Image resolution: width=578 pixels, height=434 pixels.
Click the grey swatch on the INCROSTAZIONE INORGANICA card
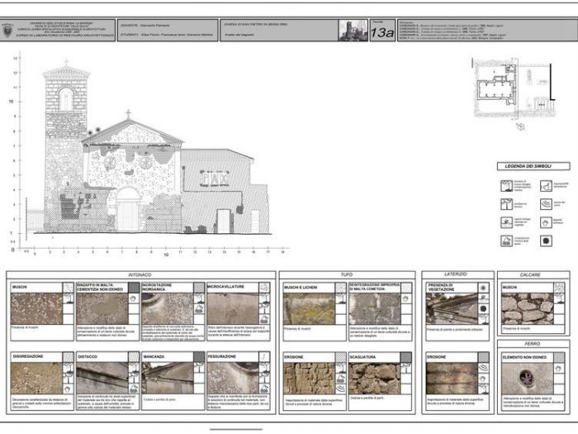(x=199, y=288)
